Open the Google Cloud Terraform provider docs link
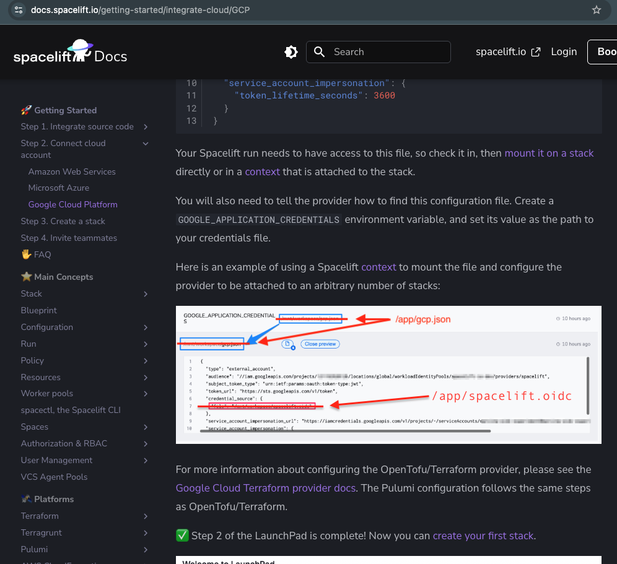Viewport: 617px width, 564px height. 266,488
